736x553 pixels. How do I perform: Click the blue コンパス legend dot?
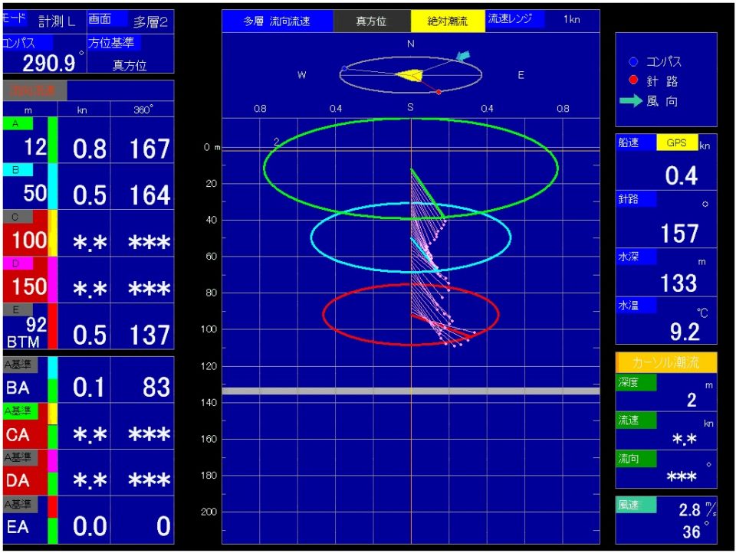click(x=633, y=61)
